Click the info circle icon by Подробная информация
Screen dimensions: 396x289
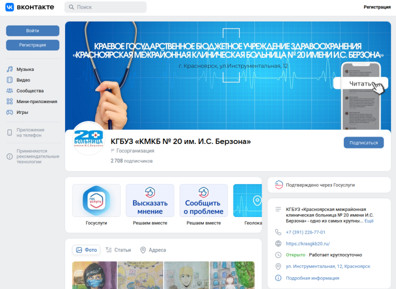(x=278, y=278)
